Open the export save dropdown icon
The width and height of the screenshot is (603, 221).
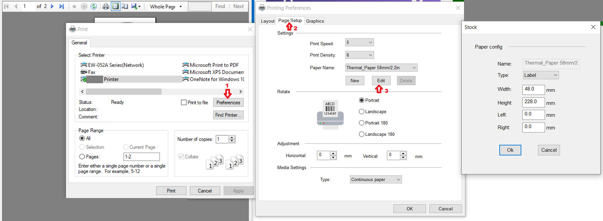coord(136,6)
